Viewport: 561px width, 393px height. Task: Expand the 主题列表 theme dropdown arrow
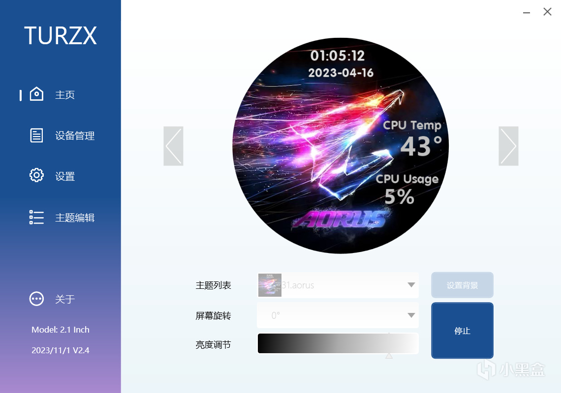pyautogui.click(x=411, y=285)
